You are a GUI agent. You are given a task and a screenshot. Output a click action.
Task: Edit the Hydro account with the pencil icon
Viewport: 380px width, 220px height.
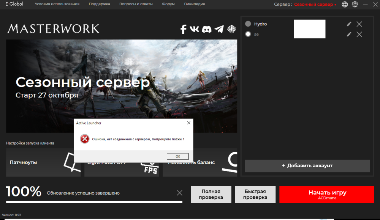coord(349,24)
